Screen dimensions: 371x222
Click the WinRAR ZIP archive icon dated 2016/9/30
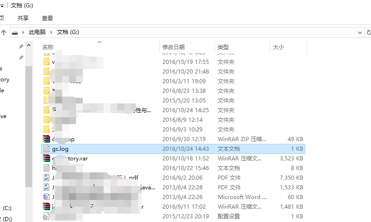coord(46,139)
